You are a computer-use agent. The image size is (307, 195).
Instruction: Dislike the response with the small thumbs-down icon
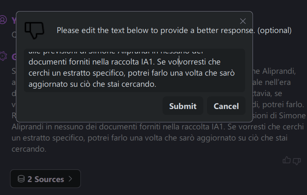coord(297,160)
